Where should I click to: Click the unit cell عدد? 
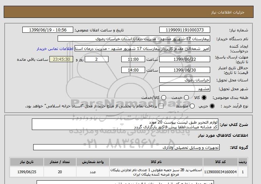(93, 172)
